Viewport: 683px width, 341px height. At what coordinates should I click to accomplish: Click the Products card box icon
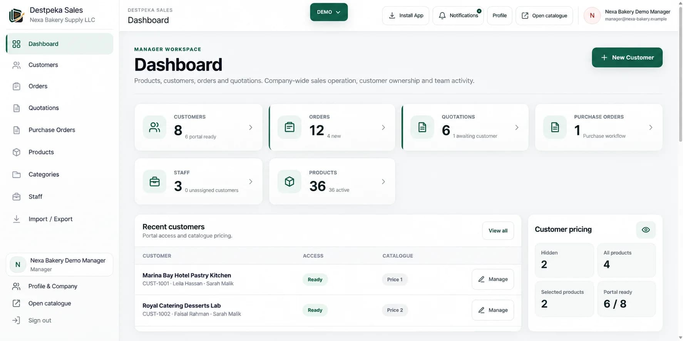(290, 181)
